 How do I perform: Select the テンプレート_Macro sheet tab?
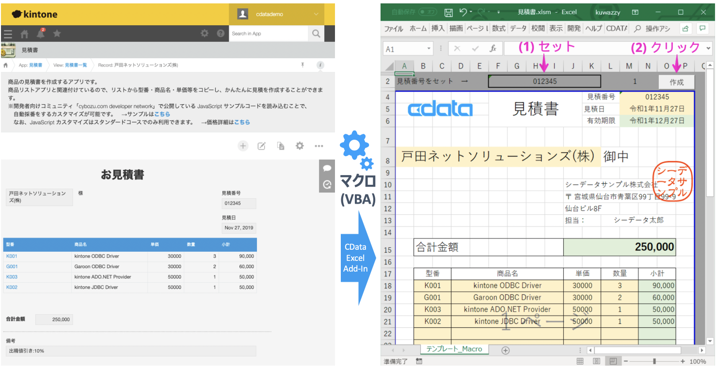(454, 349)
